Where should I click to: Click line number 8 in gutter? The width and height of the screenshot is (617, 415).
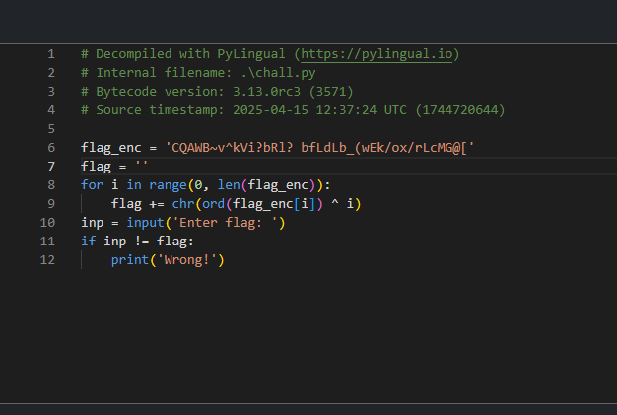click(x=51, y=185)
